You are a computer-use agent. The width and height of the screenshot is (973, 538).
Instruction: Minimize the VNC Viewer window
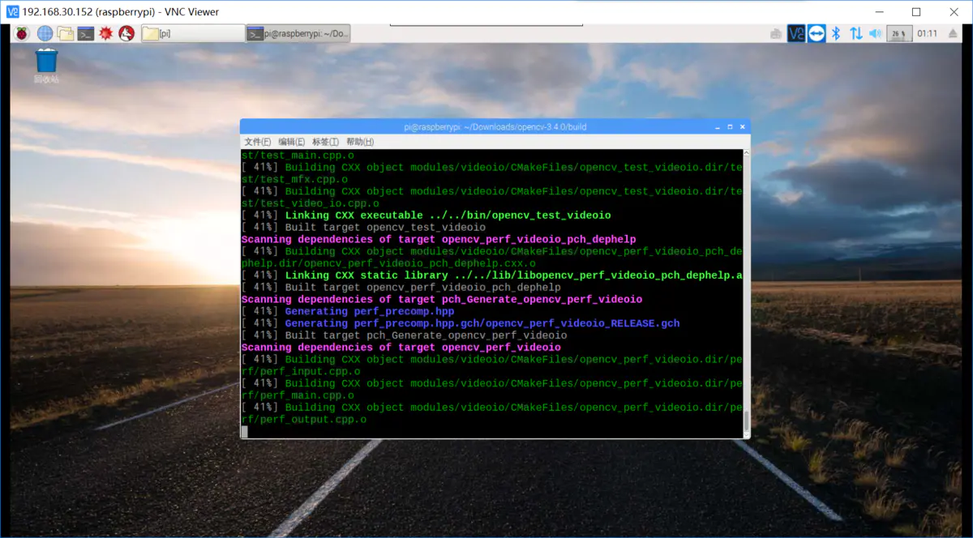(879, 11)
